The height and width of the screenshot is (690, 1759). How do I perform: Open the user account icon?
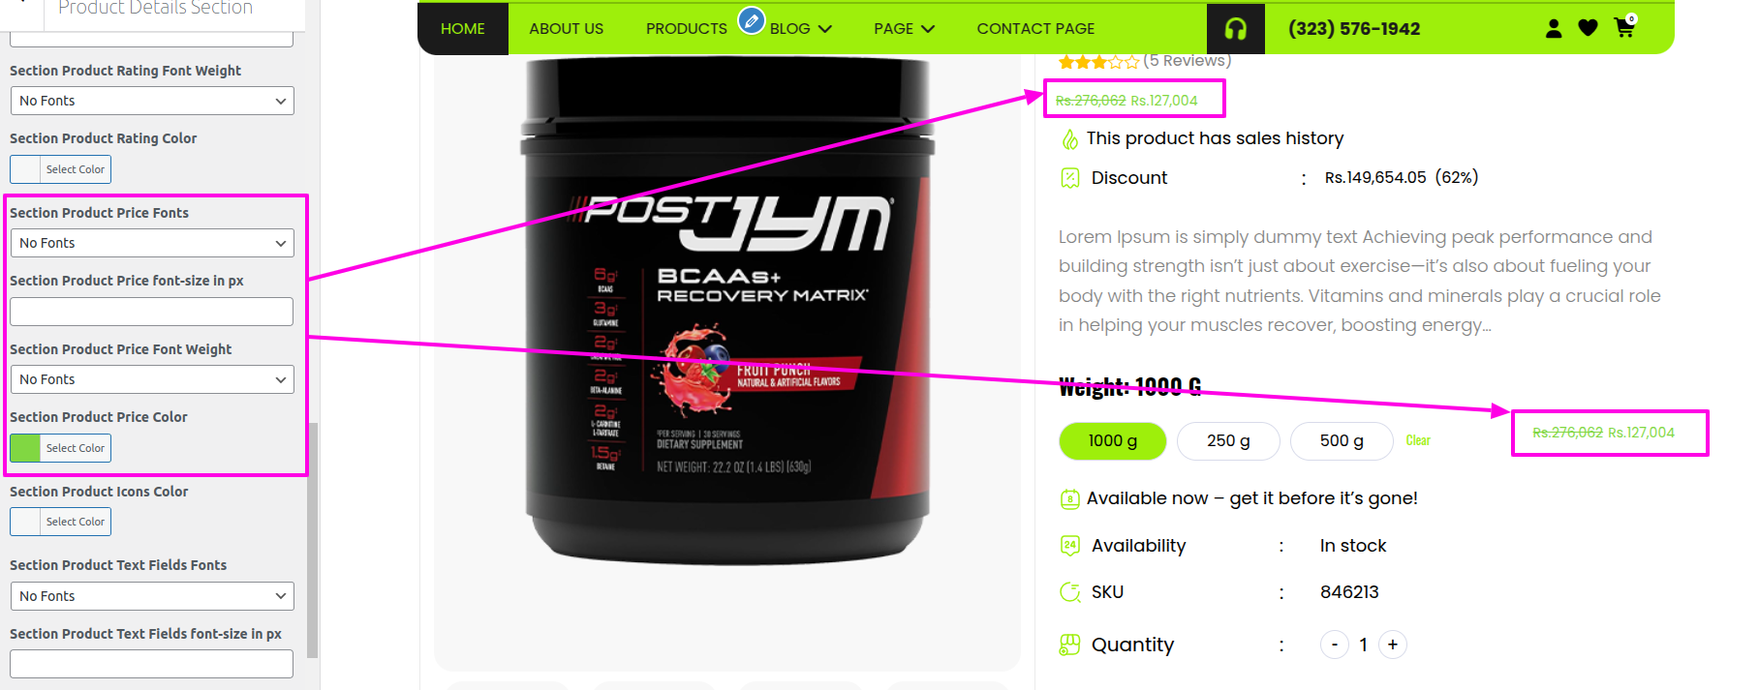pos(1554,29)
